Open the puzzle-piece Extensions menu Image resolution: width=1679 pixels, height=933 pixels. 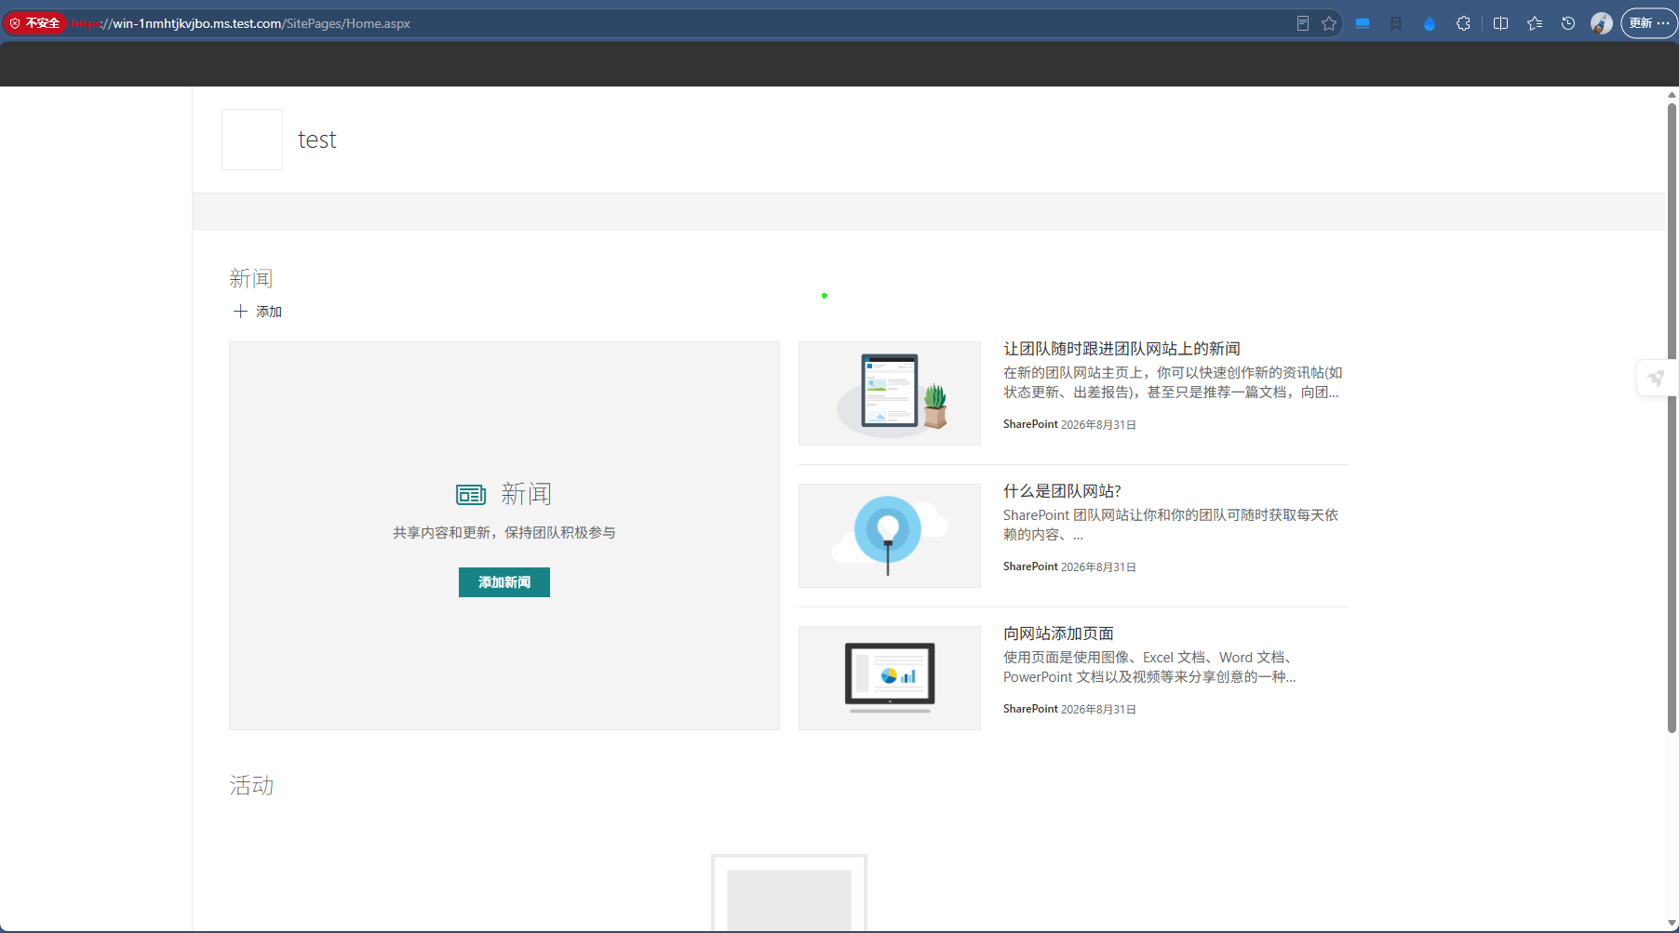(x=1463, y=23)
